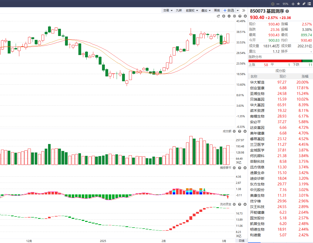Click the 930.40 current price headline
The width and height of the screenshot is (313, 243).
[x=257, y=17]
